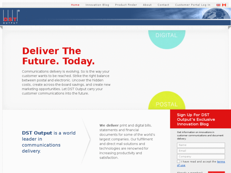Click the 'Get information on innovations' description text
The image size is (231, 173).
[200, 135]
